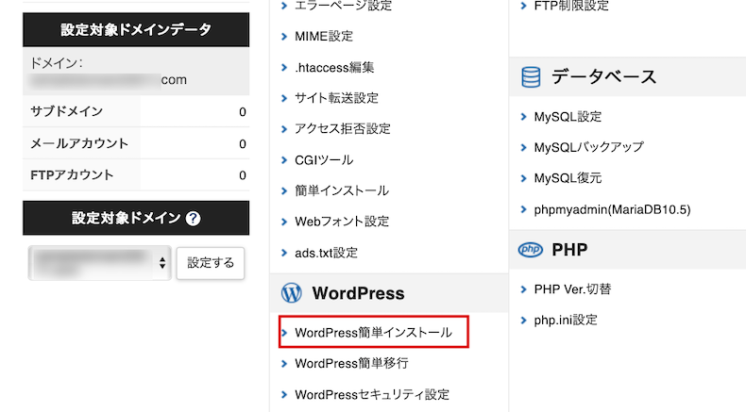The height and width of the screenshot is (412, 746).
Task: Click the データベース section heading
Action: tap(603, 76)
